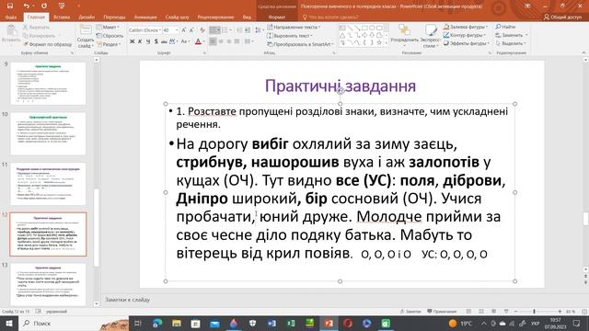Image resolution: width=589 pixels, height=331 pixels.
Task: Toggle underline formatting (Ч)
Action: [148, 41]
